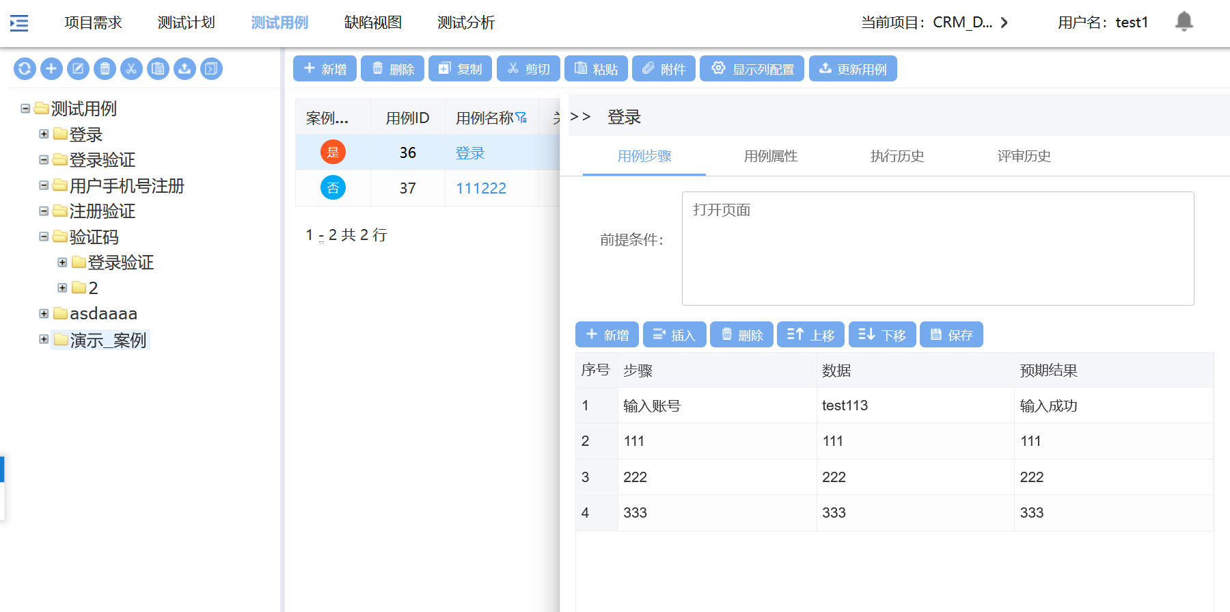Click the 显示列配置 button

coord(752,68)
